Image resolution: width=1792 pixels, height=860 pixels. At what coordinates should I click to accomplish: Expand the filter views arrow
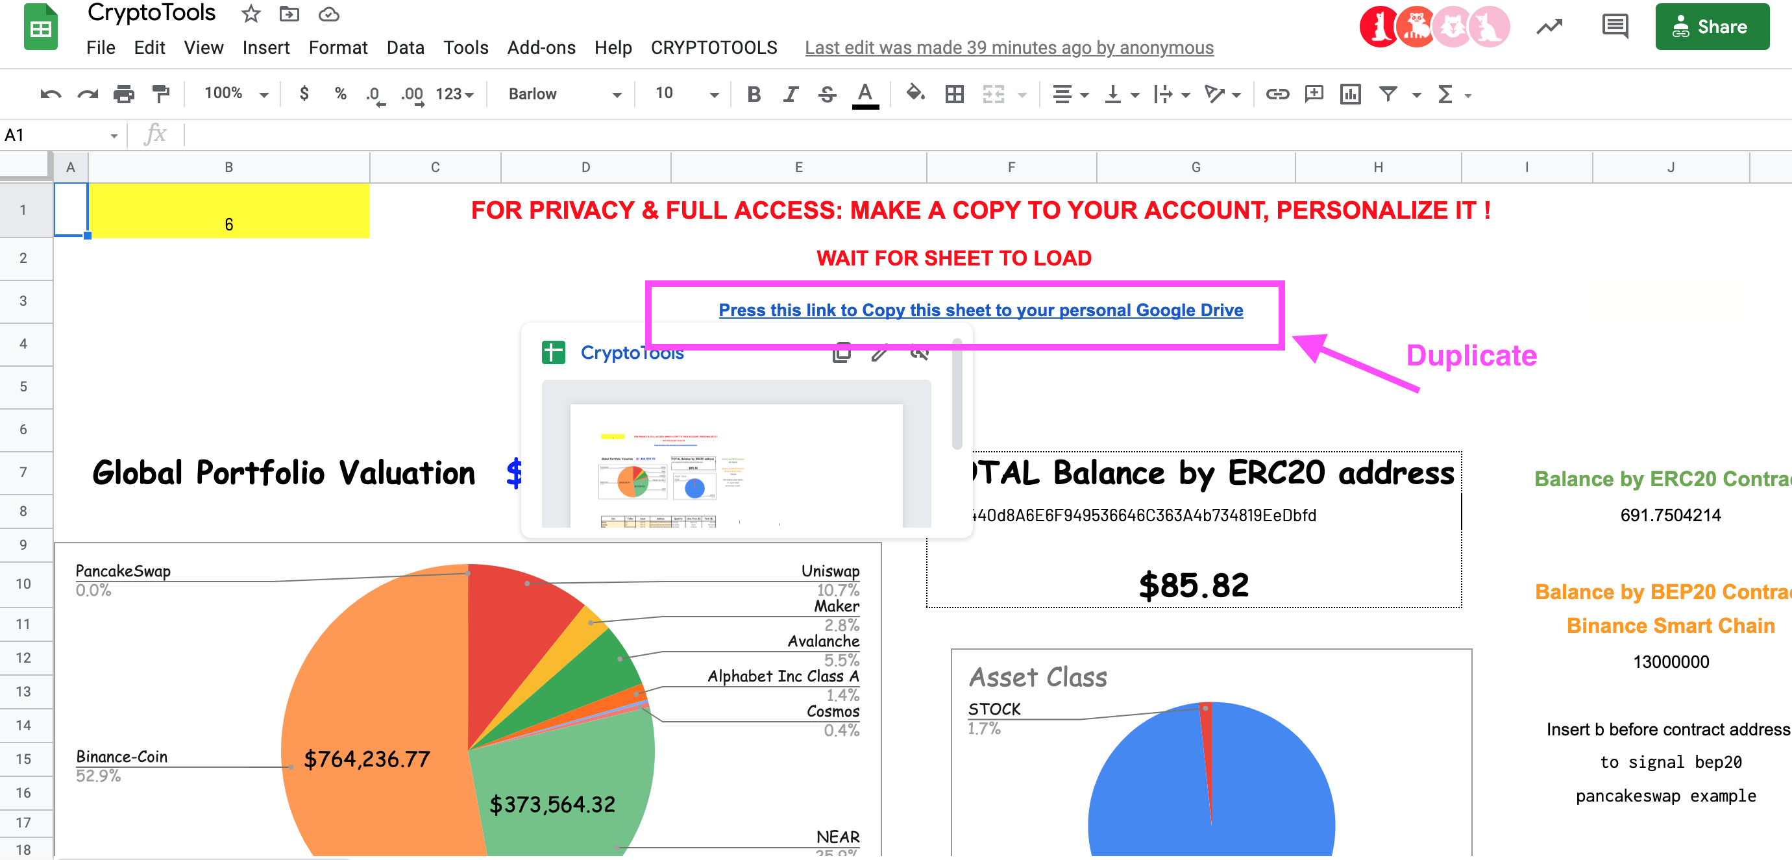[1416, 95]
